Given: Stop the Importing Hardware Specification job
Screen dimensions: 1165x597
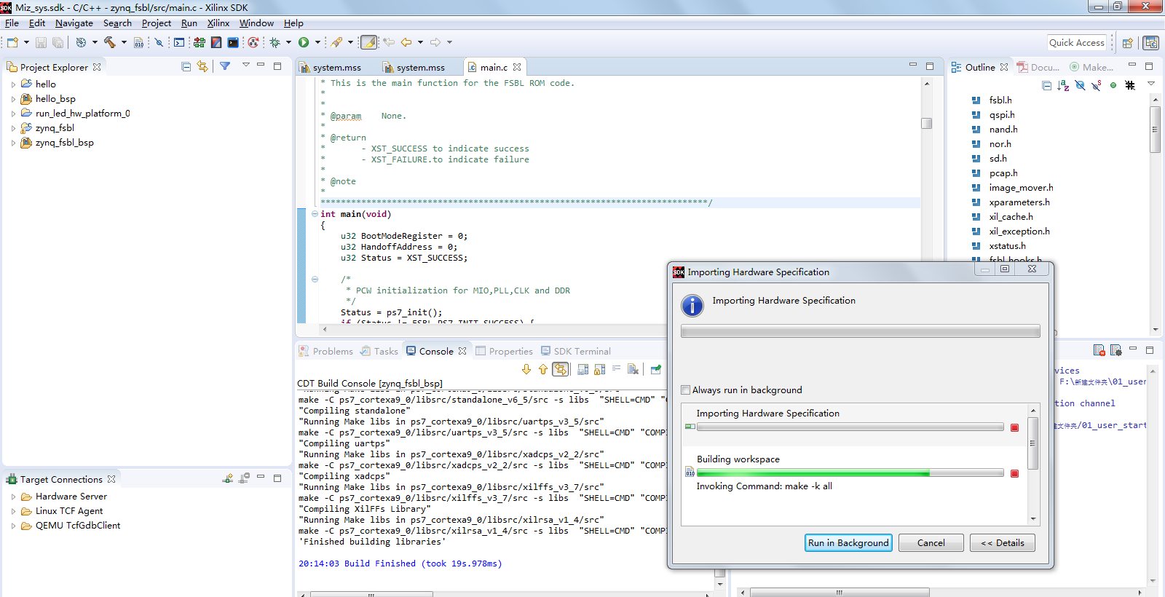Looking at the screenshot, I should click(1014, 427).
